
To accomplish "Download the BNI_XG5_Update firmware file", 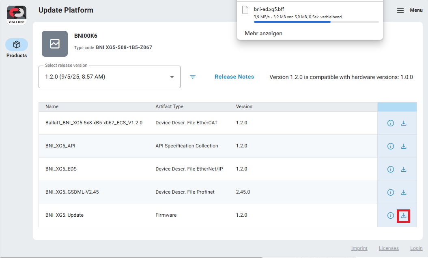I will pos(404,215).
